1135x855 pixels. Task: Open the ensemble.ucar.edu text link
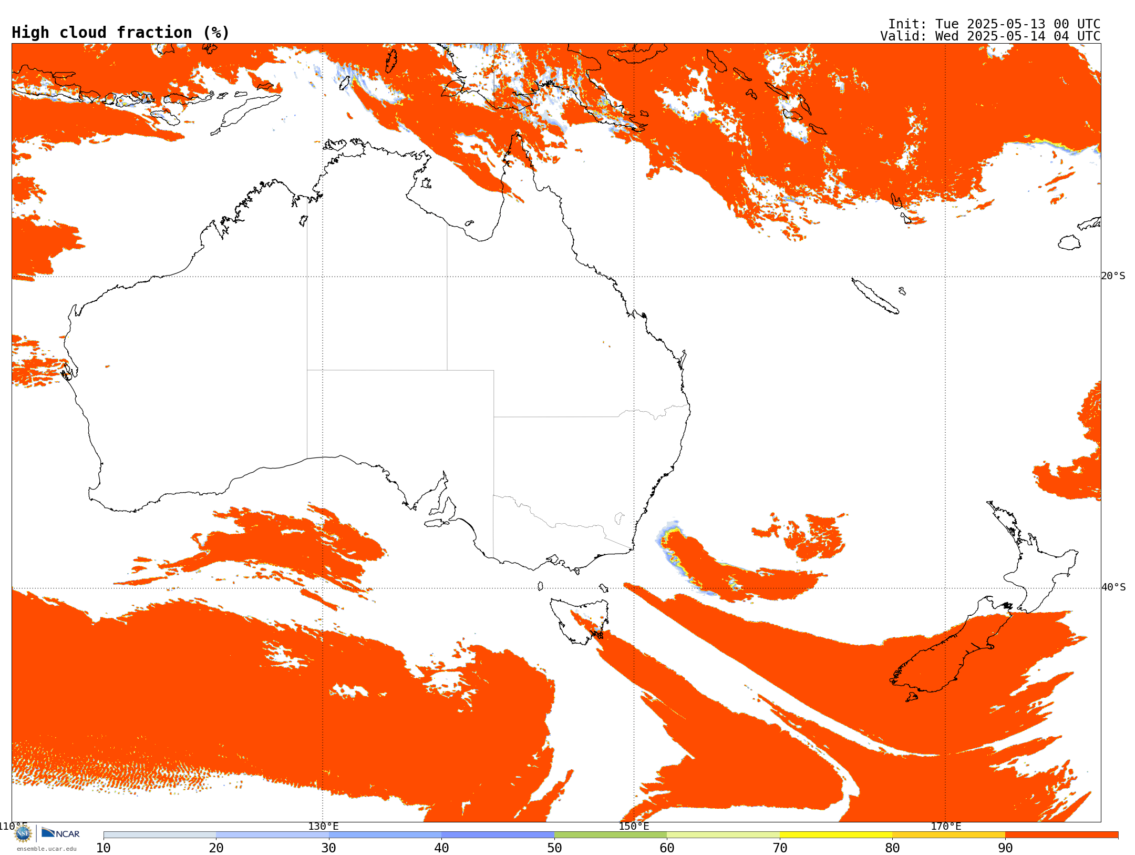click(x=47, y=849)
